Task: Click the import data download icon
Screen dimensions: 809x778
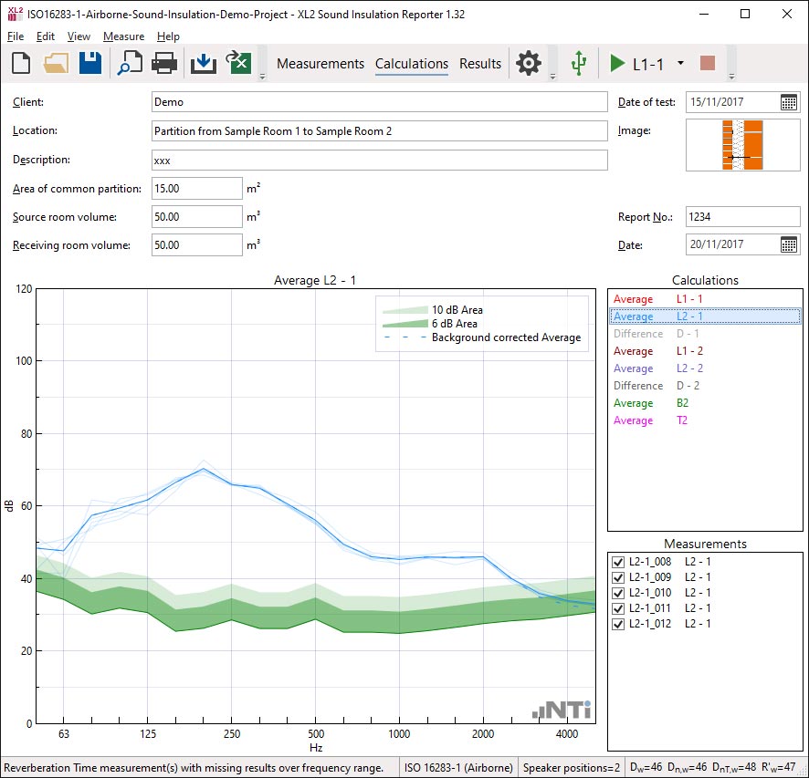Action: point(204,63)
